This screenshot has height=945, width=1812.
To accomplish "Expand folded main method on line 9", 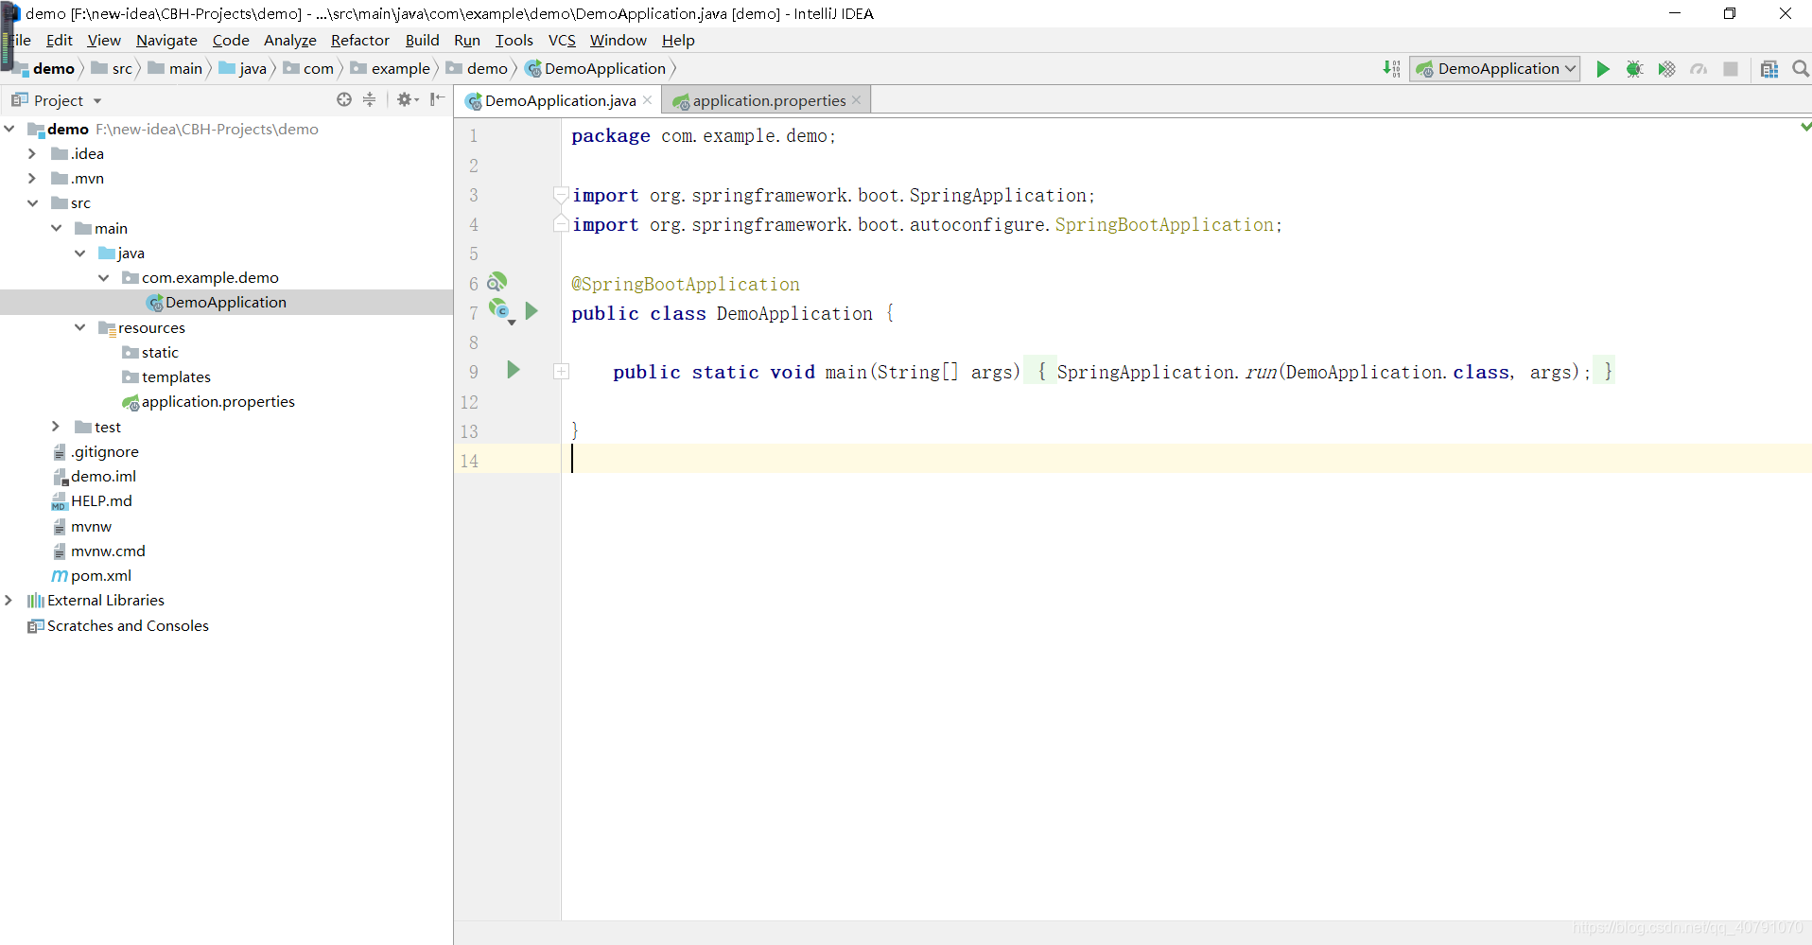I will click(561, 372).
